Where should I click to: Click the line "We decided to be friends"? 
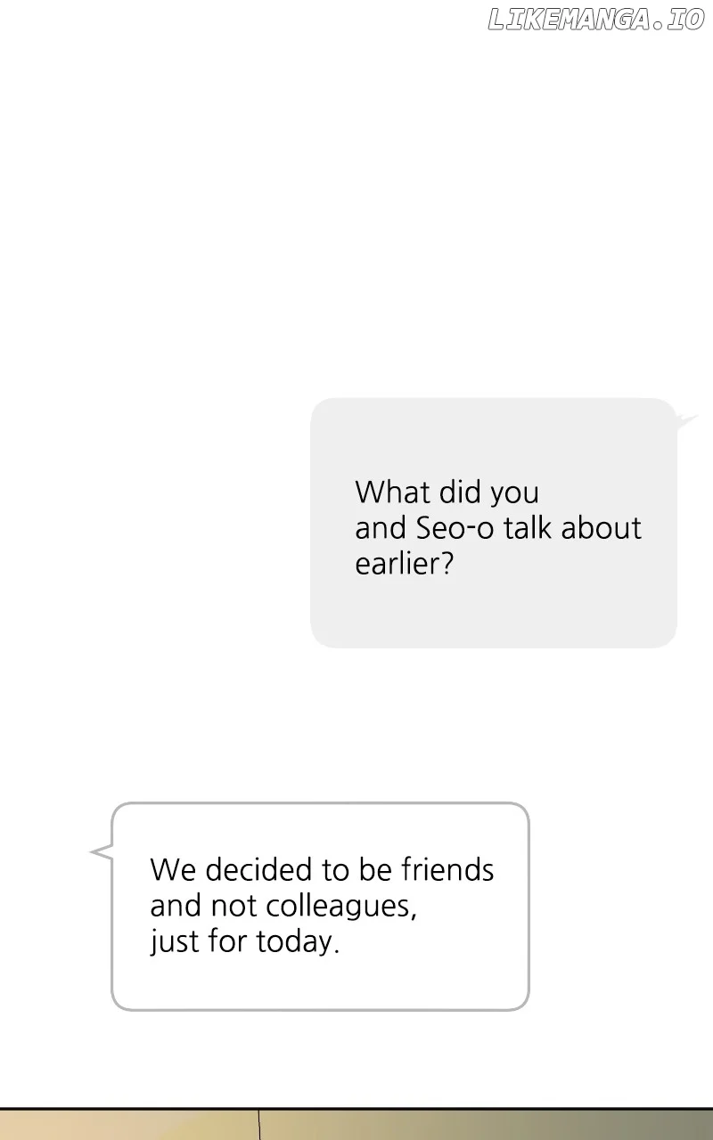point(322,869)
